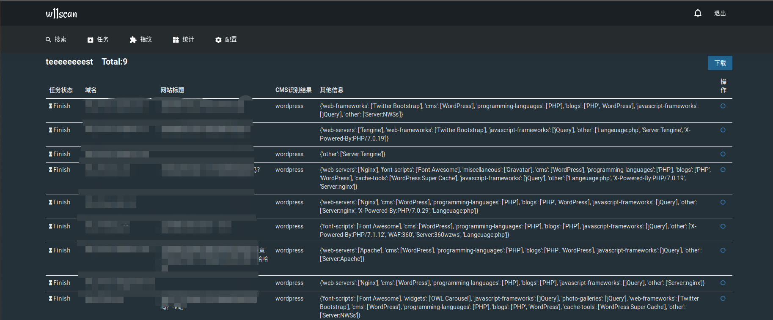Image resolution: width=773 pixels, height=320 pixels.
Task: Click action circle for OWL Carousel row
Action: point(723,298)
